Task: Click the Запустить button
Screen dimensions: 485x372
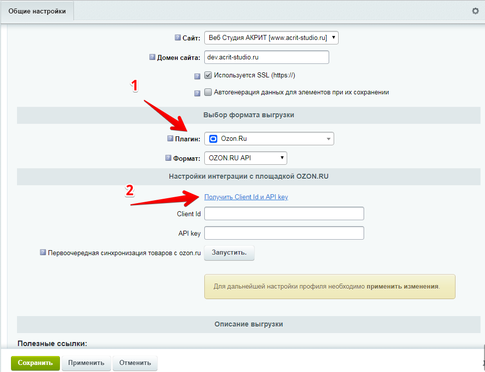Action: pyautogui.click(x=229, y=253)
